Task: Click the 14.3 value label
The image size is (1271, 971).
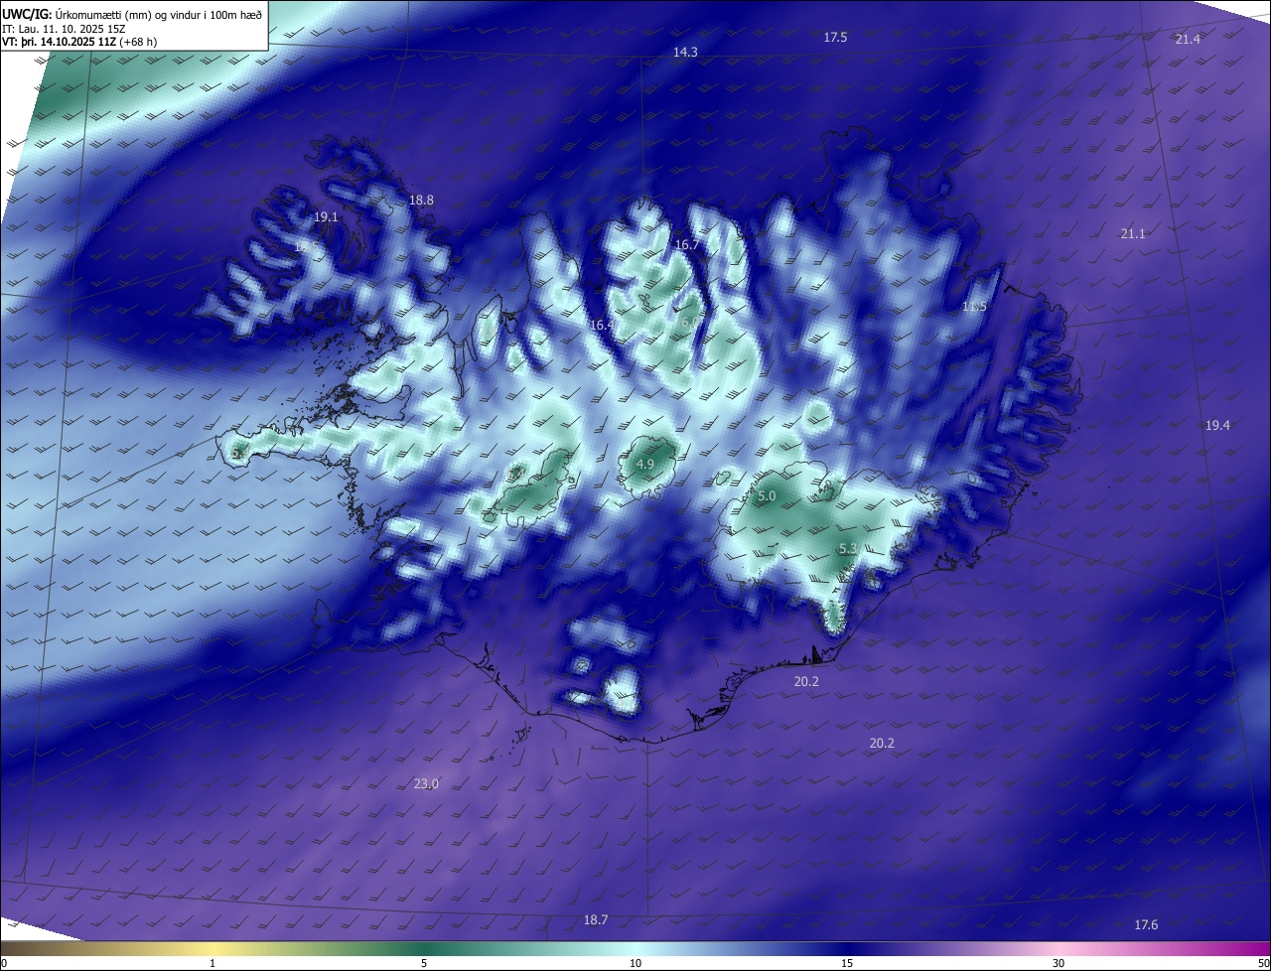Action: [x=685, y=52]
